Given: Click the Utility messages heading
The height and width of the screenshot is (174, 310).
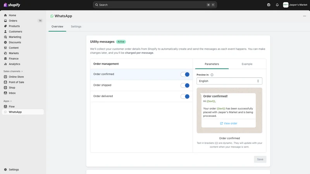Looking at the screenshot, I should pyautogui.click(x=102, y=42).
